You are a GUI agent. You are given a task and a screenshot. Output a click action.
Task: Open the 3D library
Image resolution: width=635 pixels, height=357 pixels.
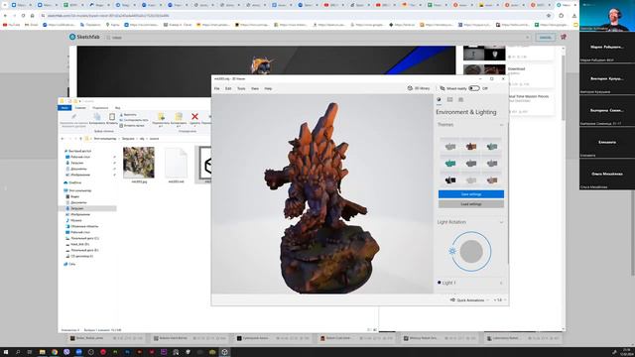pyautogui.click(x=419, y=88)
